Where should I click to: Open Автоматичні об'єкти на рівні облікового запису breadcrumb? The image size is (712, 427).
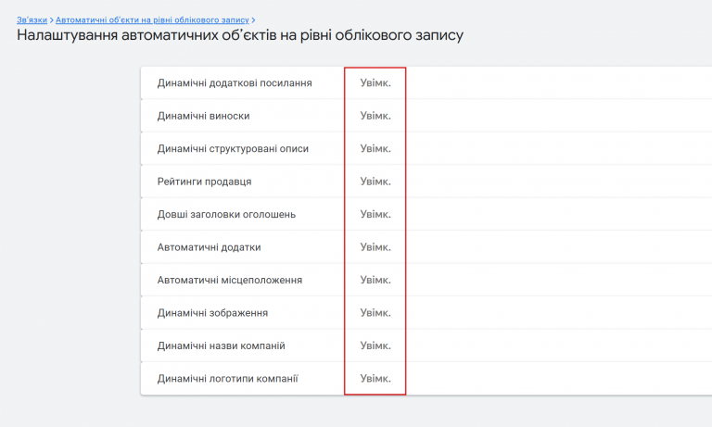(x=152, y=19)
